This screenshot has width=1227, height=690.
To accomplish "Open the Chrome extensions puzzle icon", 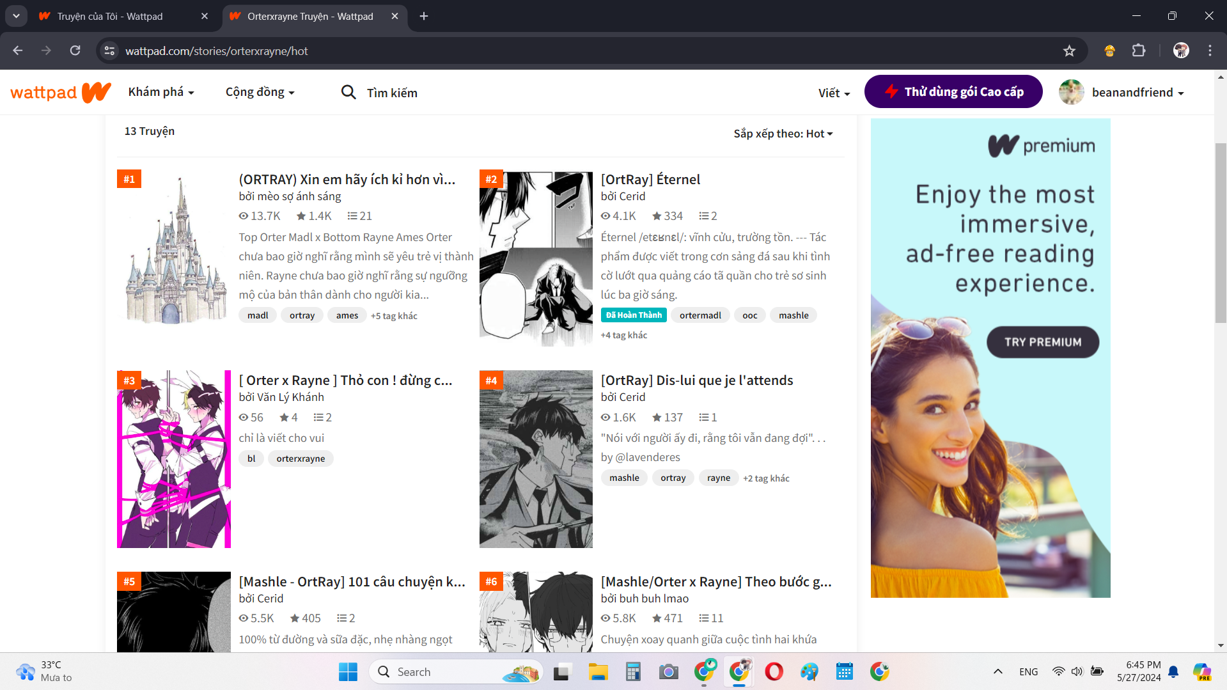I will click(x=1139, y=51).
